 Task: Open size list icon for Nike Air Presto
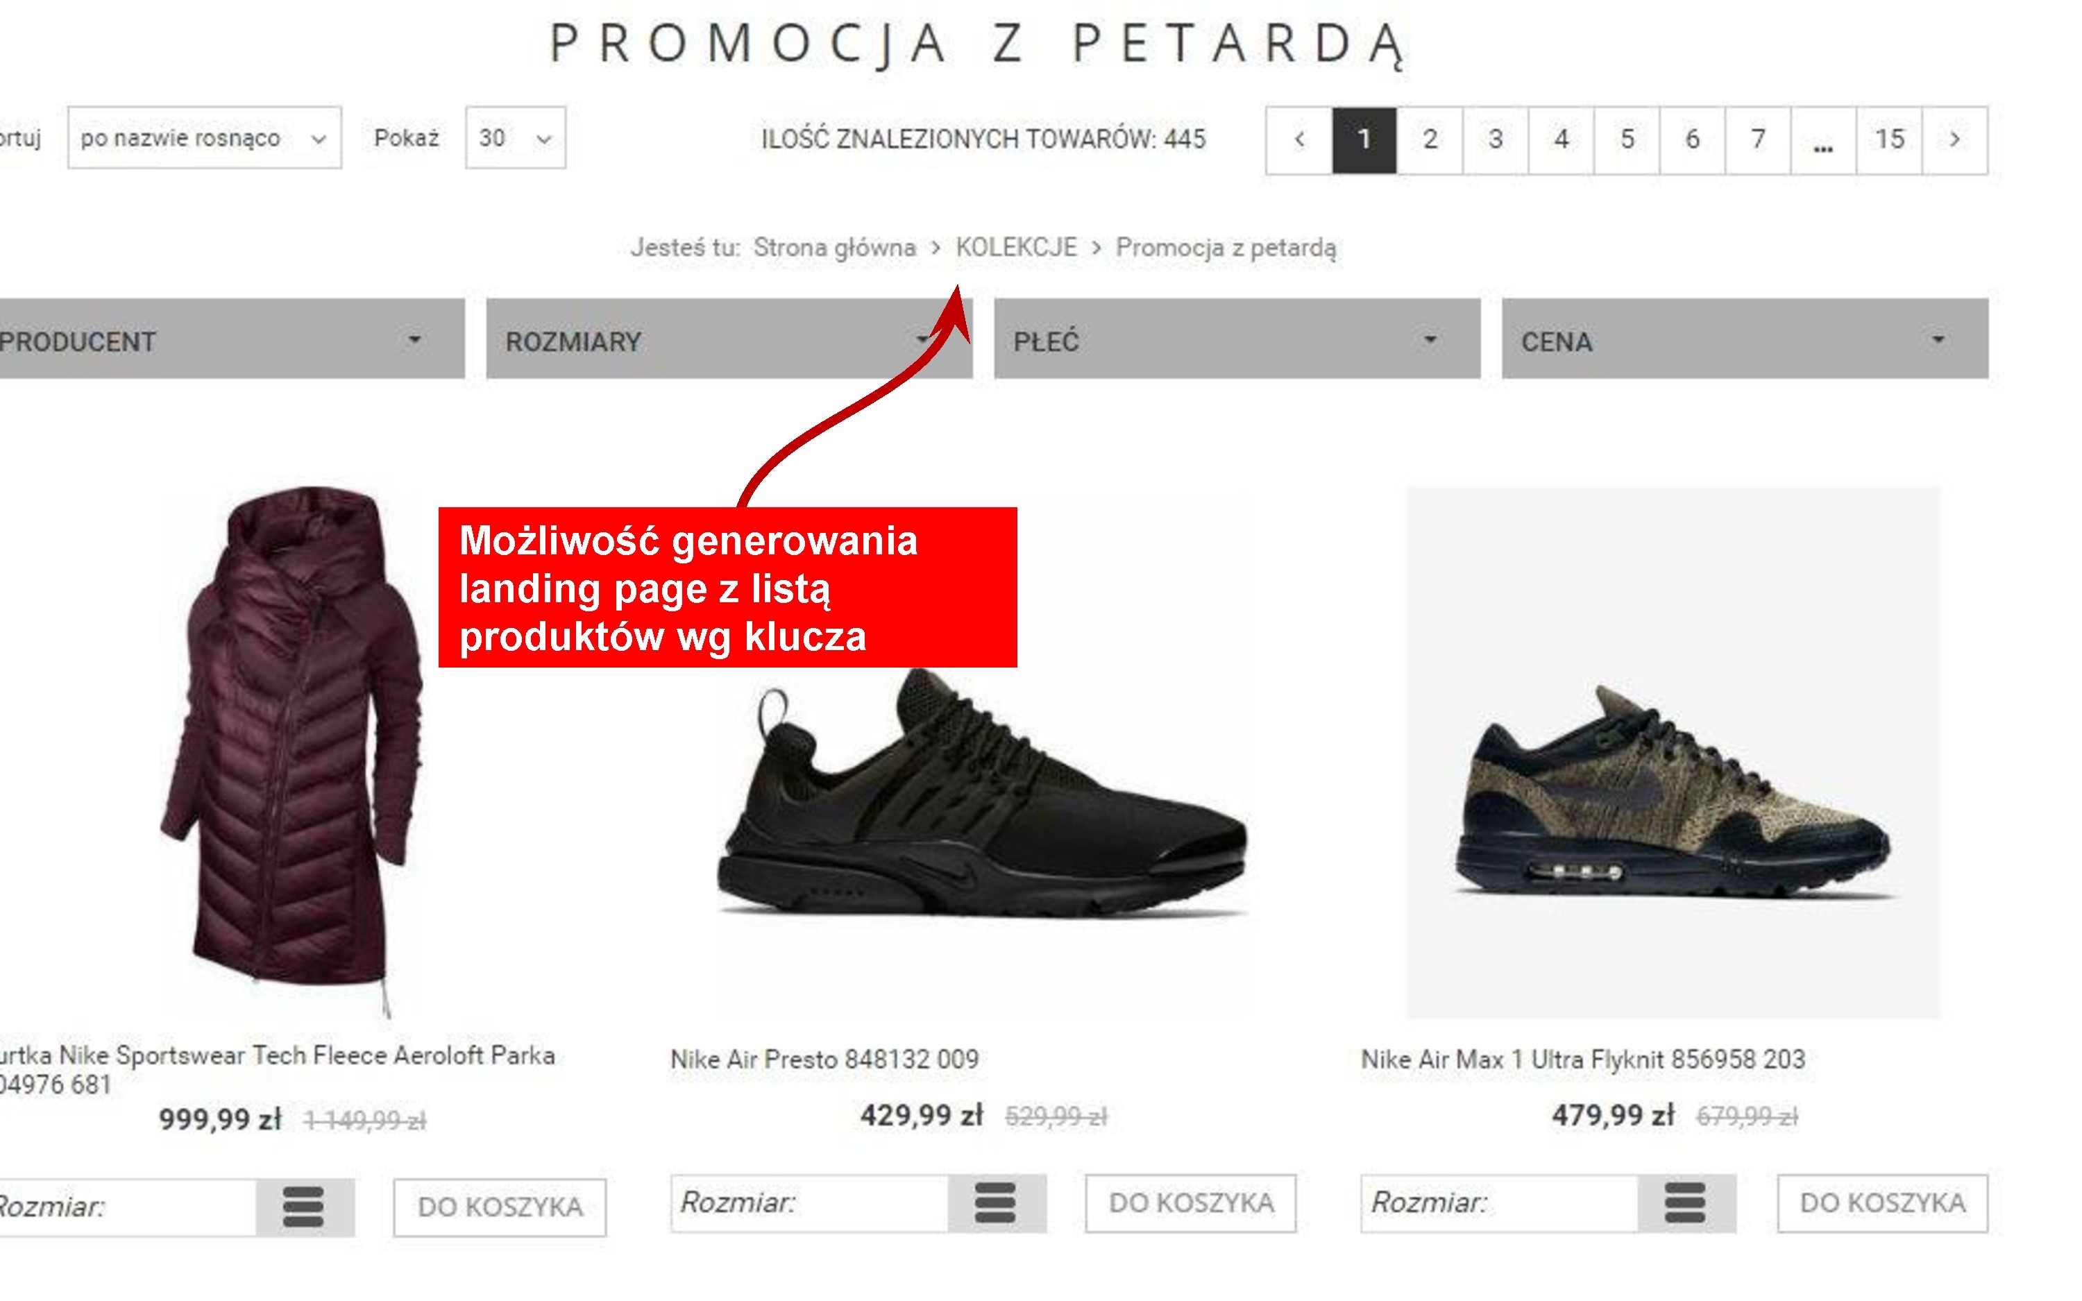[997, 1203]
